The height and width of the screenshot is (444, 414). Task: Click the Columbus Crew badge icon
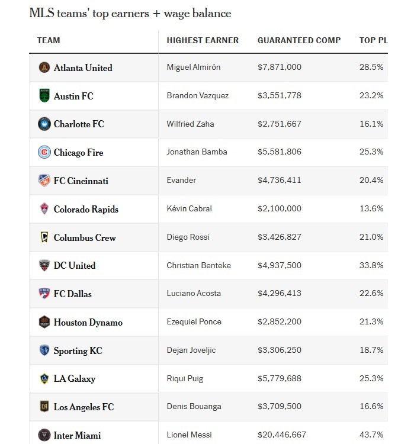tap(44, 237)
